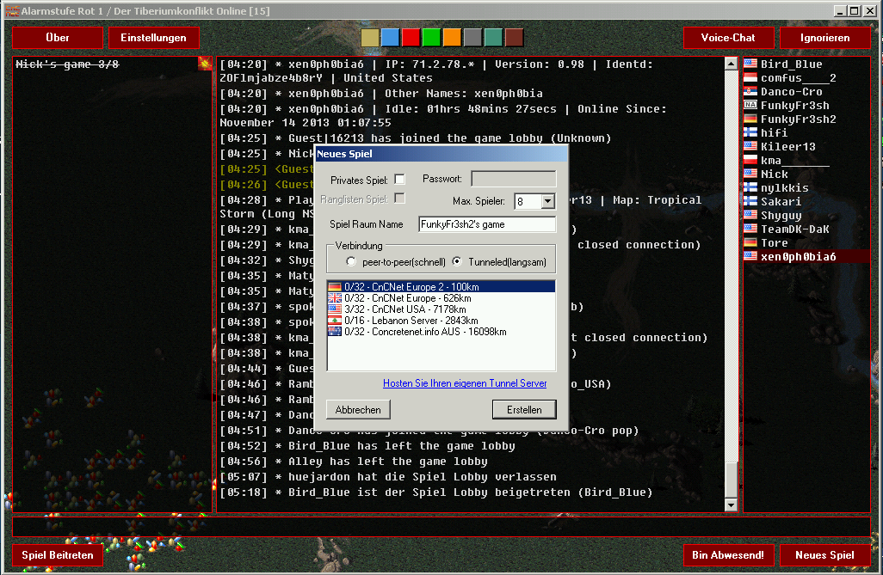The width and height of the screenshot is (883, 575).
Task: Pick the orange chat color swatch
Action: click(452, 38)
